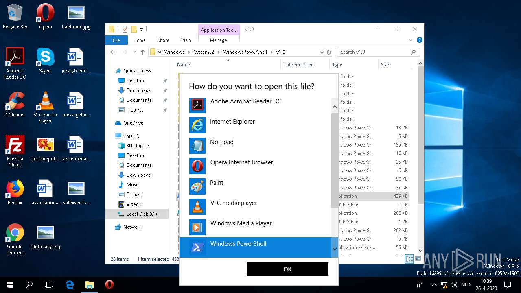This screenshot has width=521, height=293.
Task: Click WindowsPowerShell in the address breadcrumb
Action: coord(245,52)
